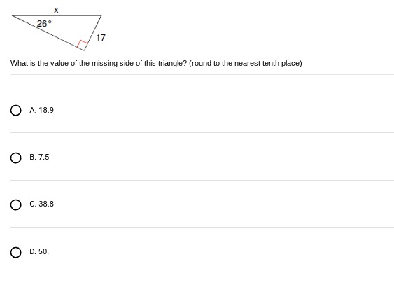
Task: Click the triangle's long slanted side
Action: [x=48, y=33]
